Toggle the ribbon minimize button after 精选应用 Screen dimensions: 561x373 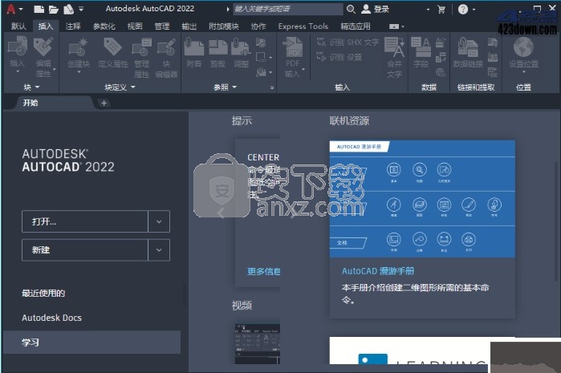pyautogui.click(x=394, y=26)
